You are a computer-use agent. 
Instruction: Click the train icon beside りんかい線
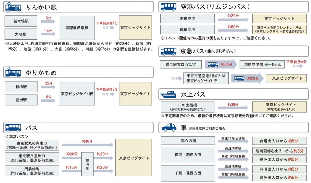(13, 7)
